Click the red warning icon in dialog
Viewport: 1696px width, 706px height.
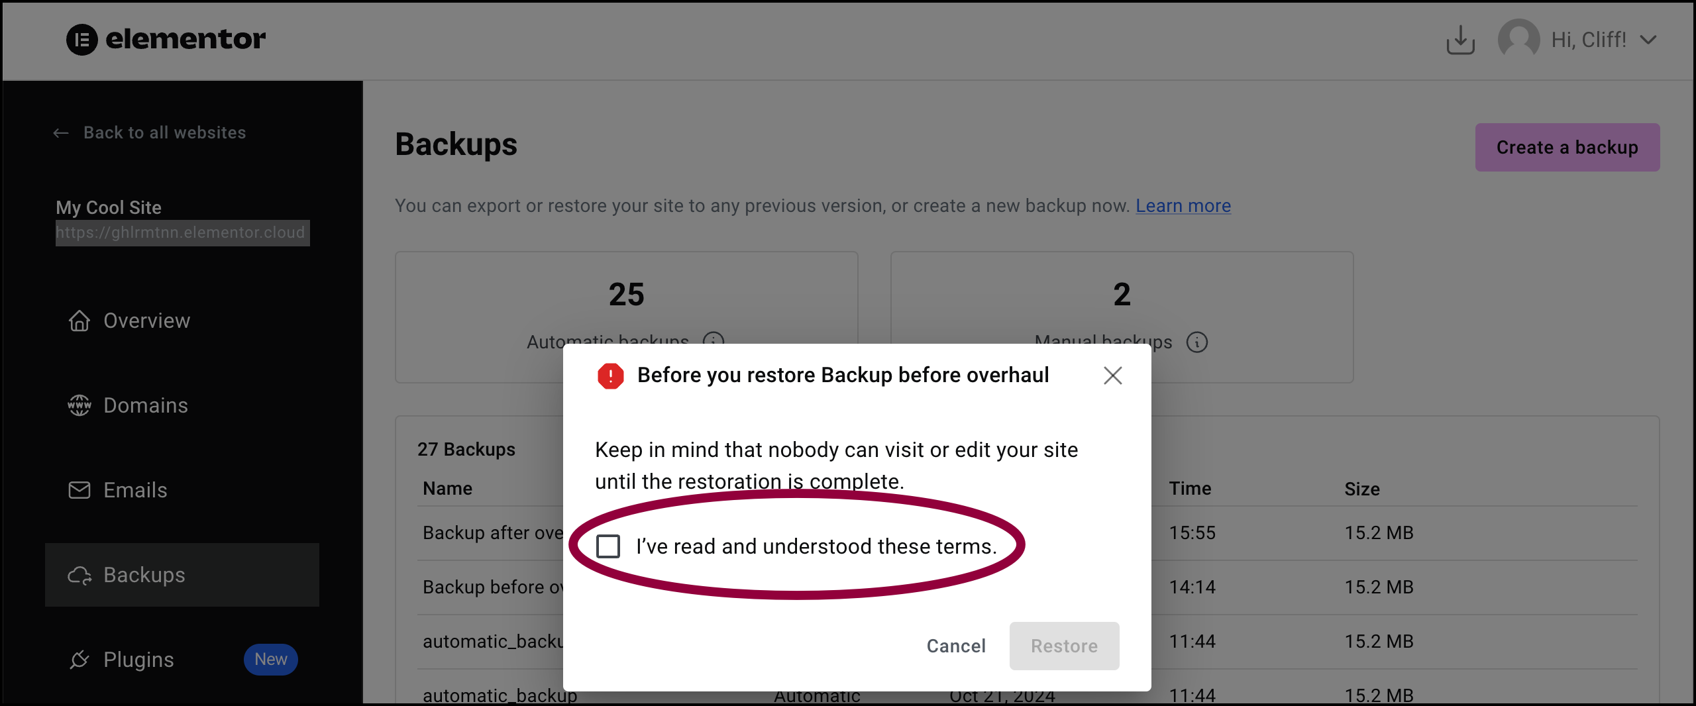(611, 376)
